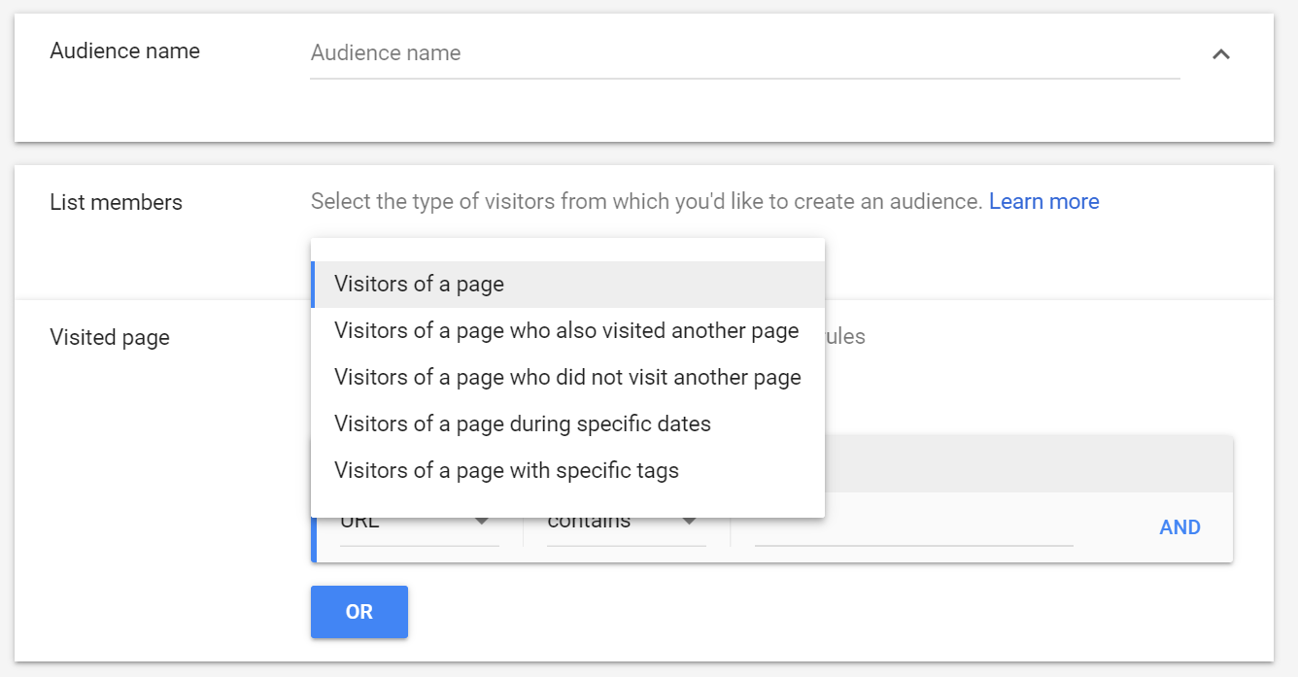The width and height of the screenshot is (1298, 677).
Task: Click the rule value text field
Action: [x=913, y=528]
